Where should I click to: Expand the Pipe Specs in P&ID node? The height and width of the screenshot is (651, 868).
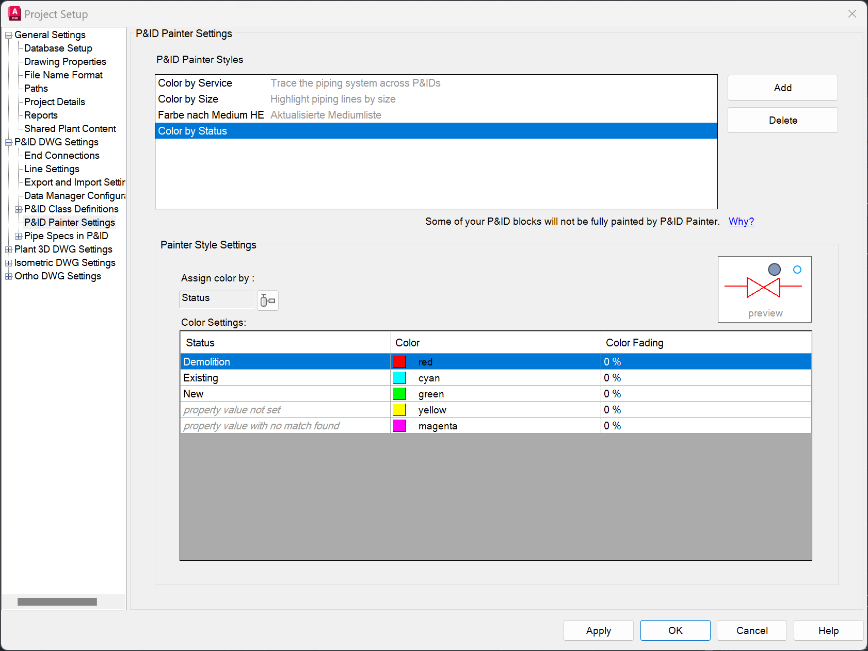point(18,236)
